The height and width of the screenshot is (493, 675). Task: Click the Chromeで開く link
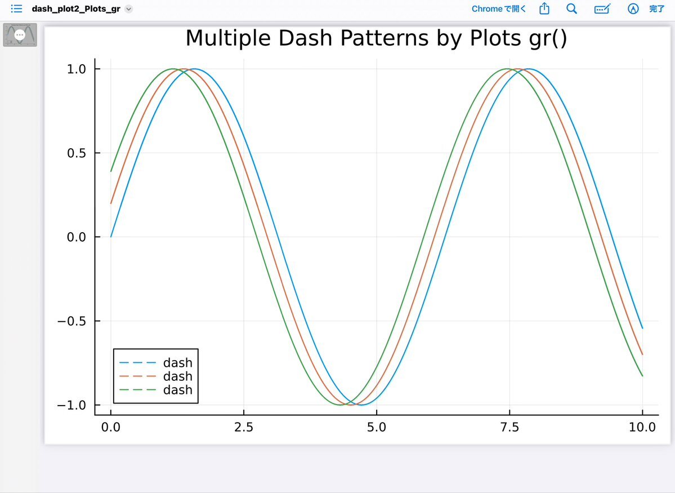(498, 8)
